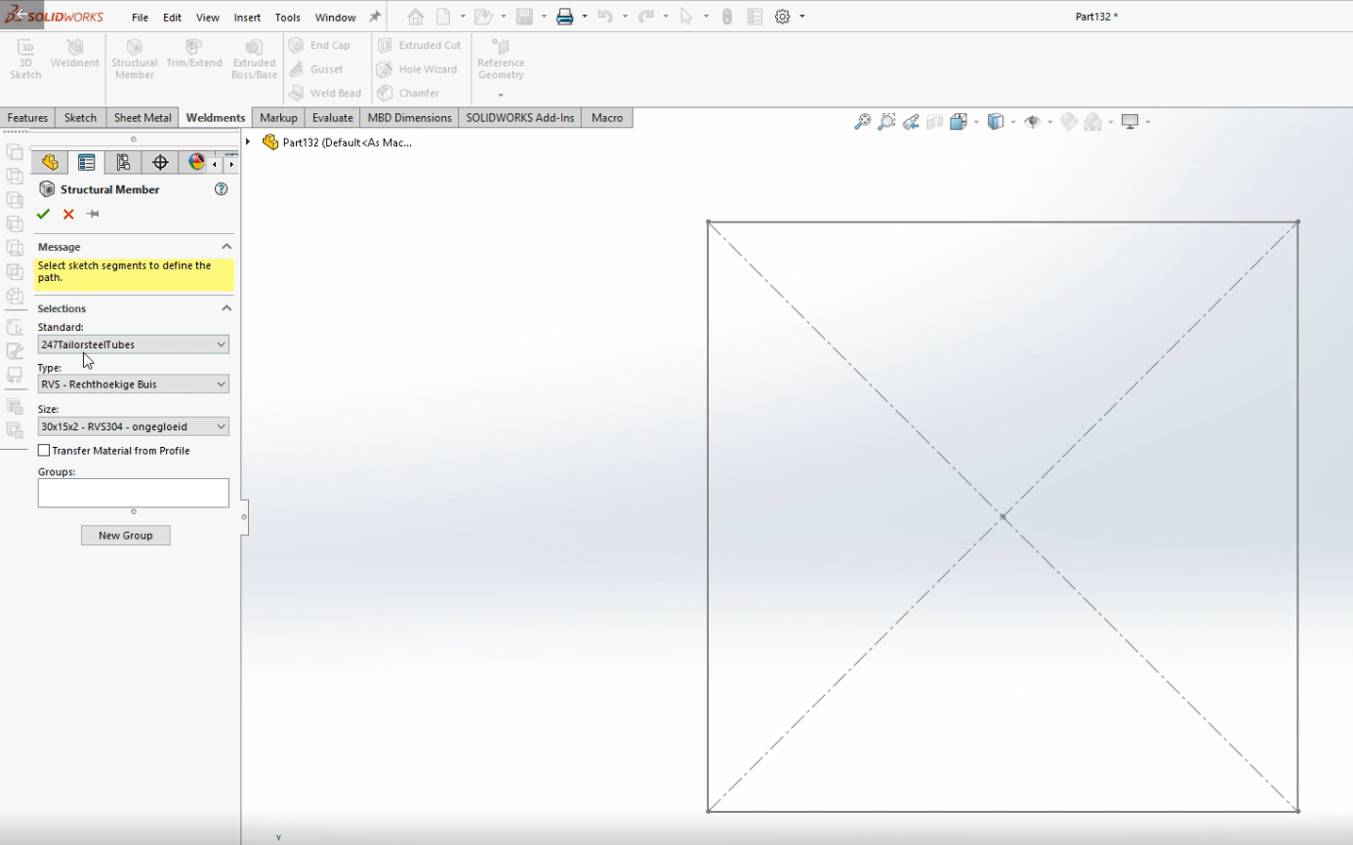The width and height of the screenshot is (1353, 845).
Task: Switch to the PropertyManager tab icon
Action: point(87,163)
